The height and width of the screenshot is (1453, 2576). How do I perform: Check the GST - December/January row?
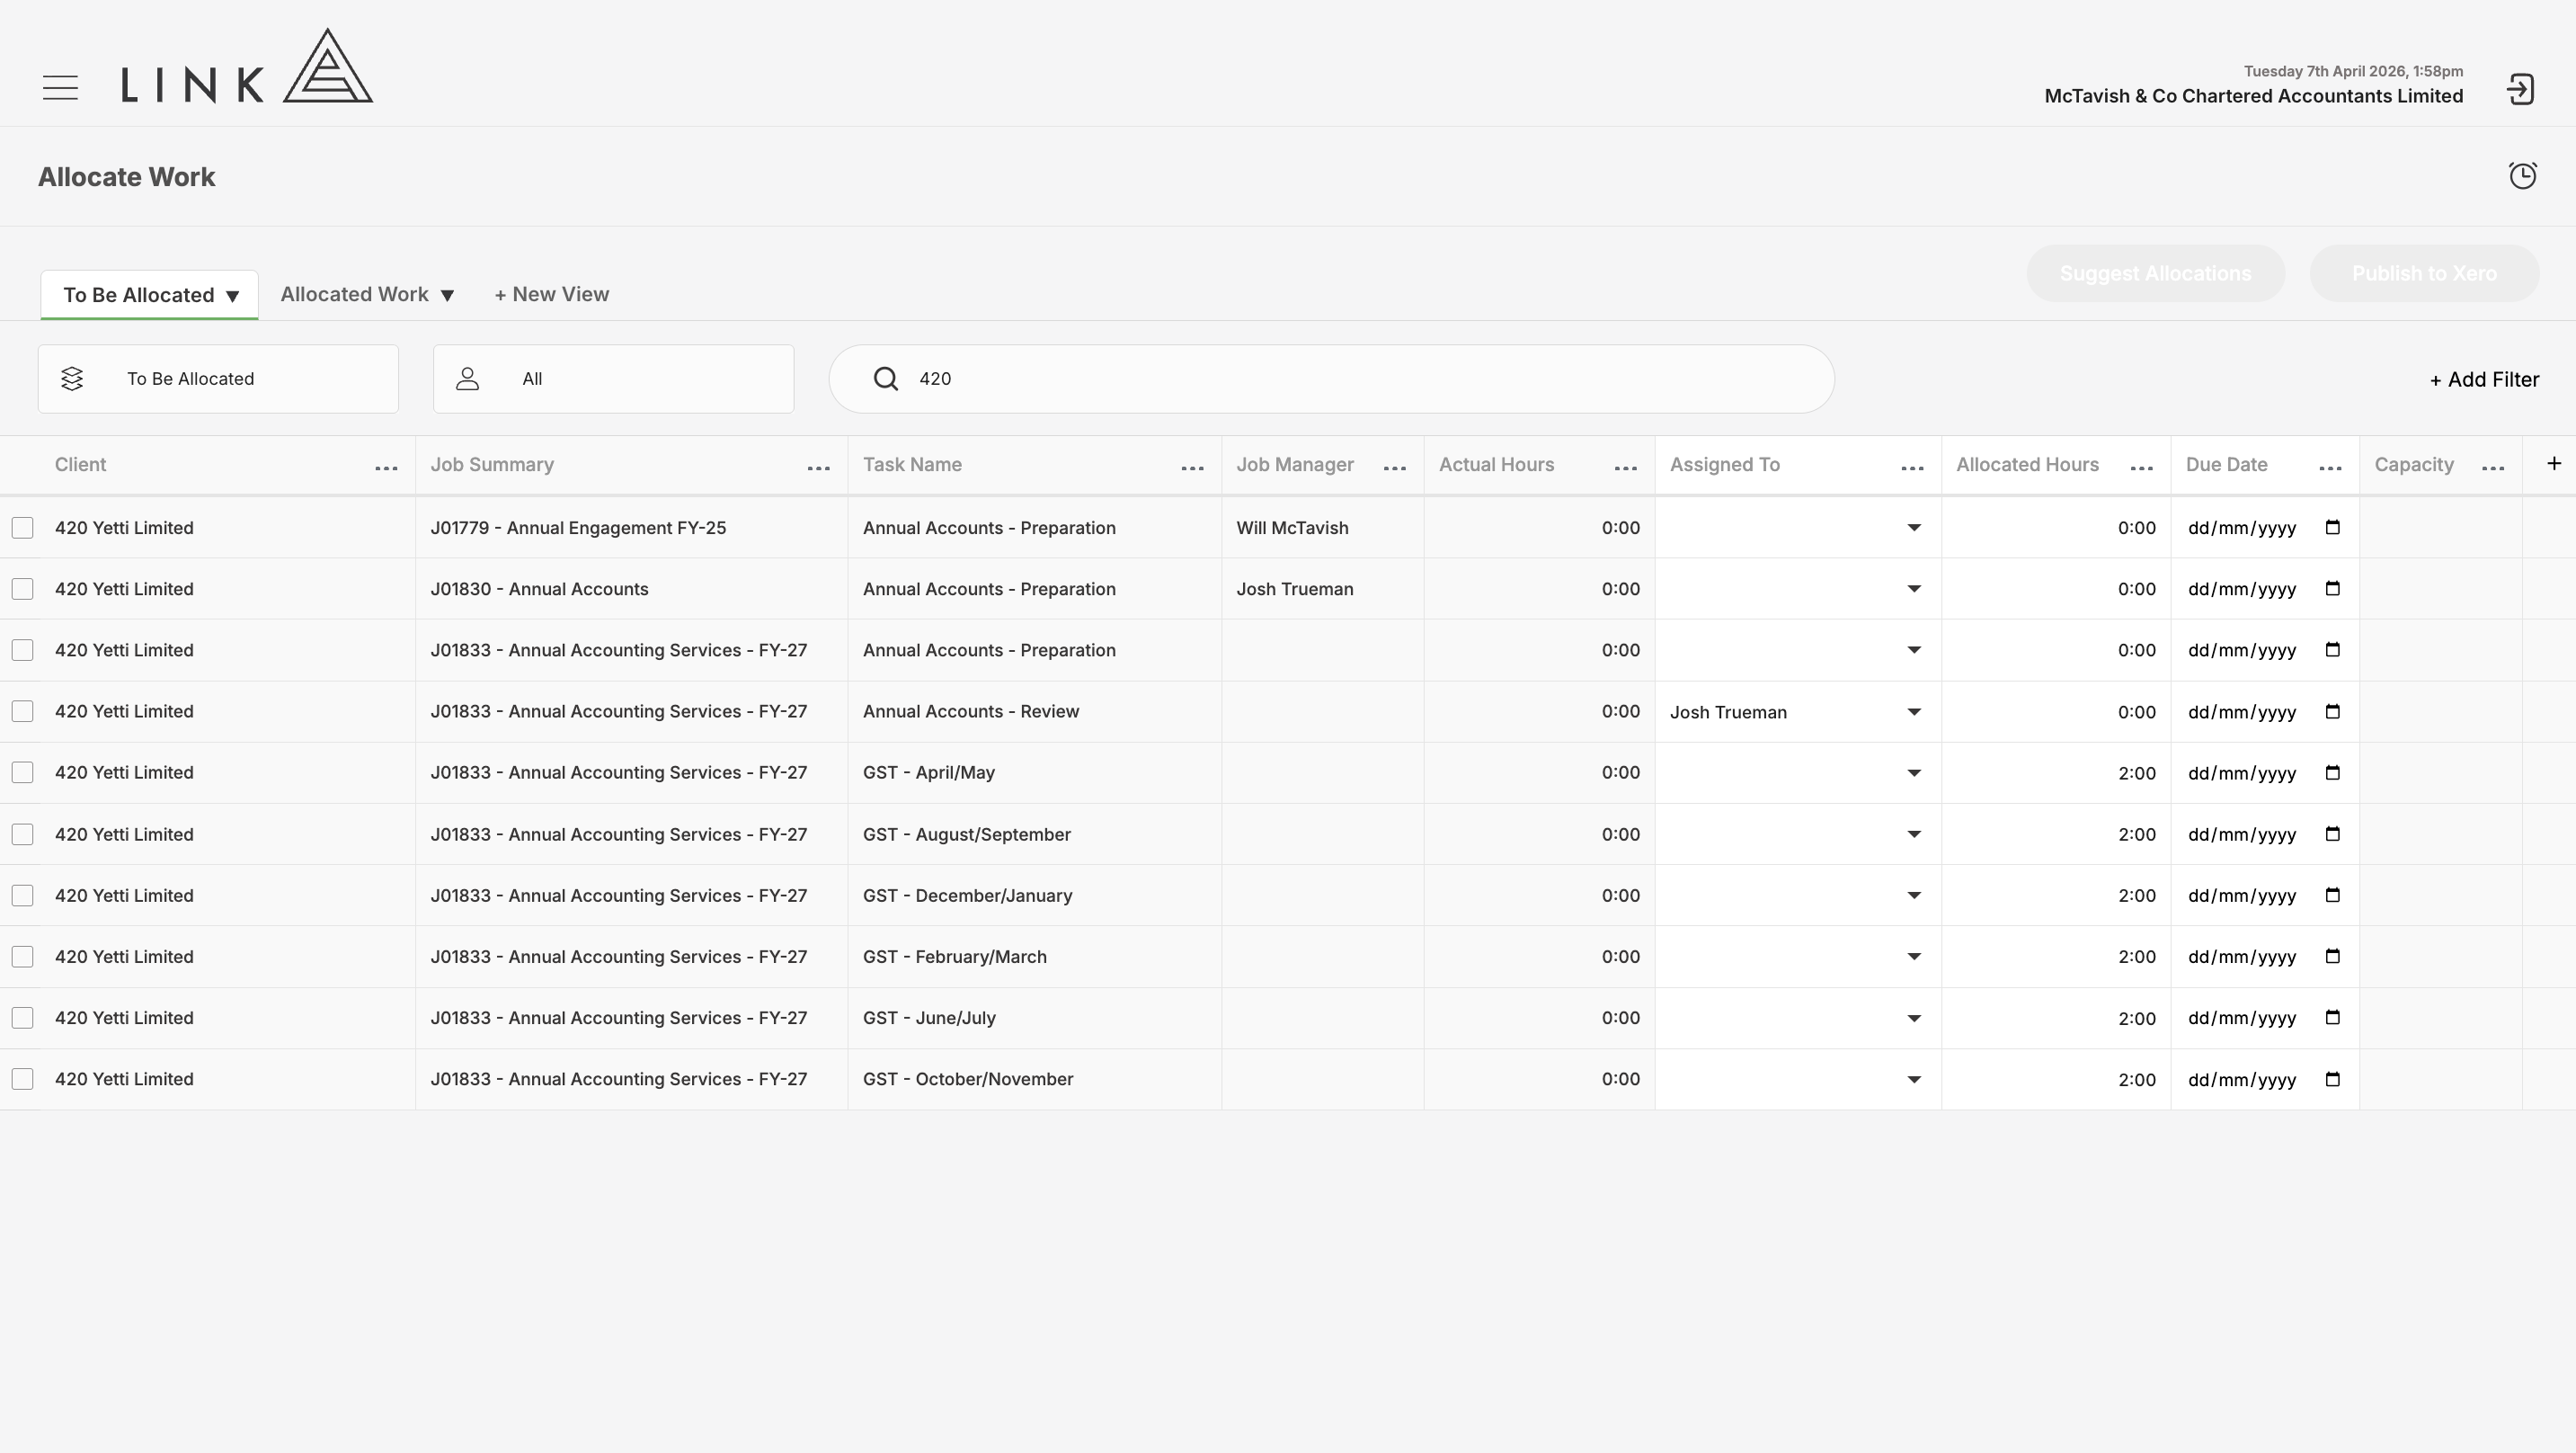(23, 895)
